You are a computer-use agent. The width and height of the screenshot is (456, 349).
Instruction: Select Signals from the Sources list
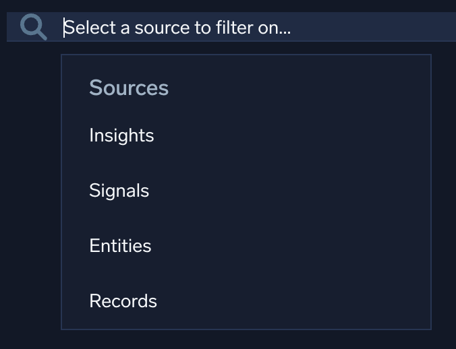pyautogui.click(x=119, y=191)
